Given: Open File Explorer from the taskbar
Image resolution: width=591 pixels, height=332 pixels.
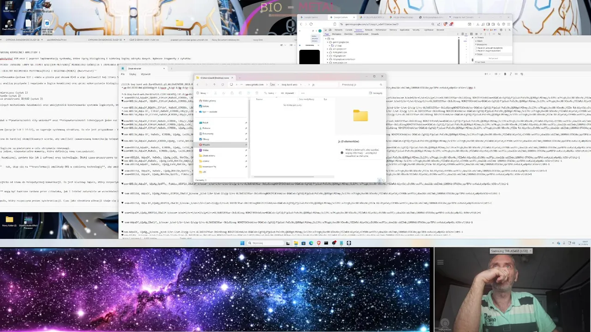Looking at the screenshot, I should [296, 243].
